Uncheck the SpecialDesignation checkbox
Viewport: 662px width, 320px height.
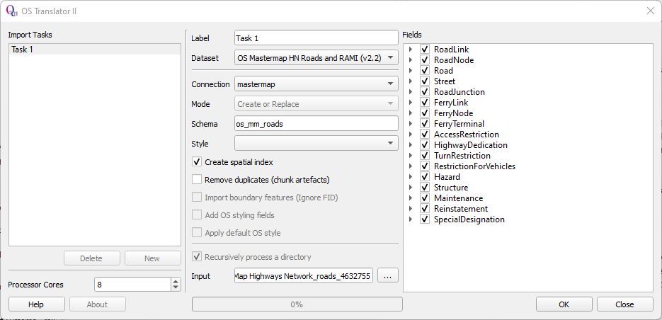(x=425, y=219)
